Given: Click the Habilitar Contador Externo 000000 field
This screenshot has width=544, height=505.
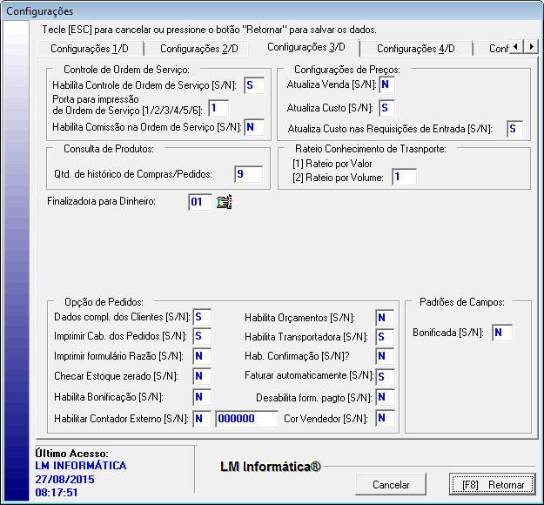Looking at the screenshot, I should coord(245,419).
